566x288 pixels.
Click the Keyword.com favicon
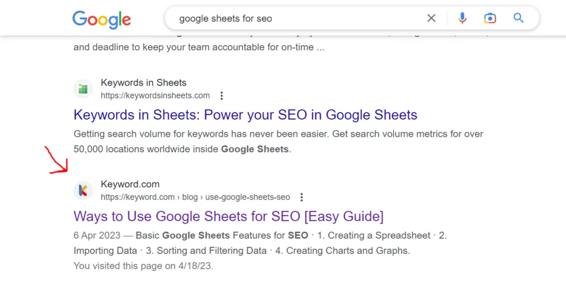tap(83, 190)
